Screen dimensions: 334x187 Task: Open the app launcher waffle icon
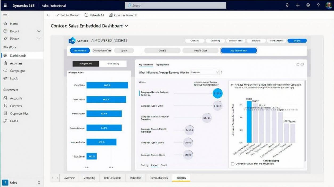click(x=6, y=5)
